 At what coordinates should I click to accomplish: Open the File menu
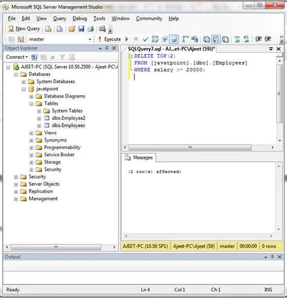[x=12, y=19]
